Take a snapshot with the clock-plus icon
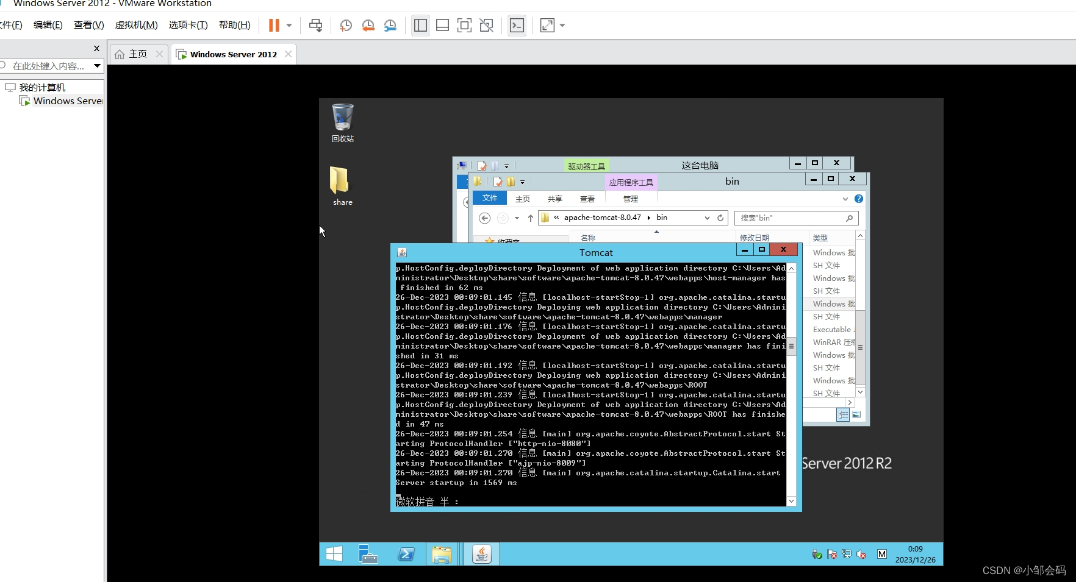 point(346,25)
